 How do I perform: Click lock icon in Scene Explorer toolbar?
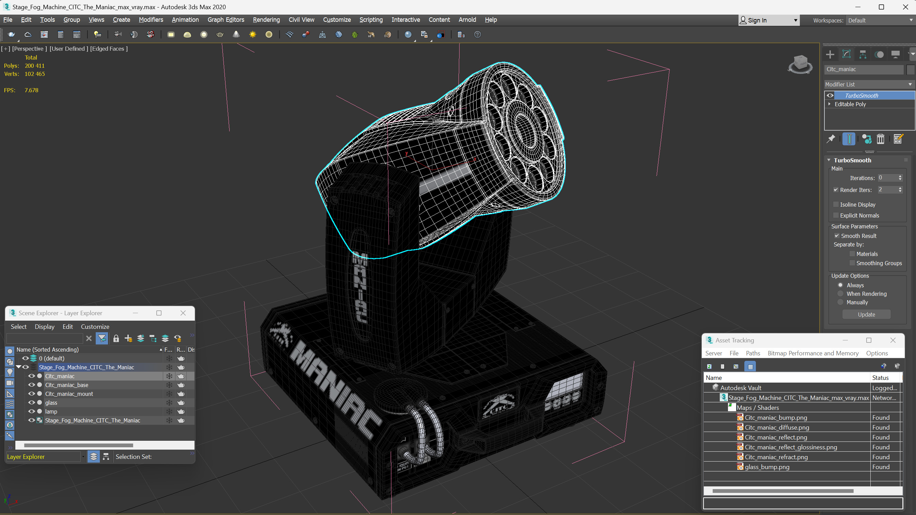116,338
